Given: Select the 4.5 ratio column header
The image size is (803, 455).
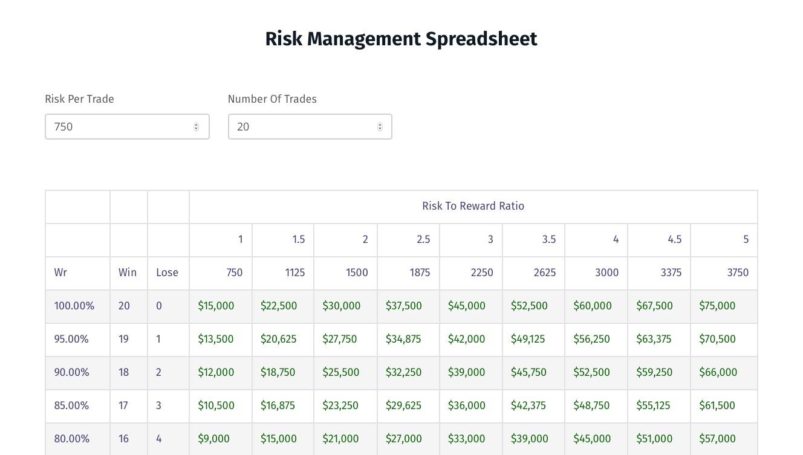Looking at the screenshot, I should coord(674,239).
